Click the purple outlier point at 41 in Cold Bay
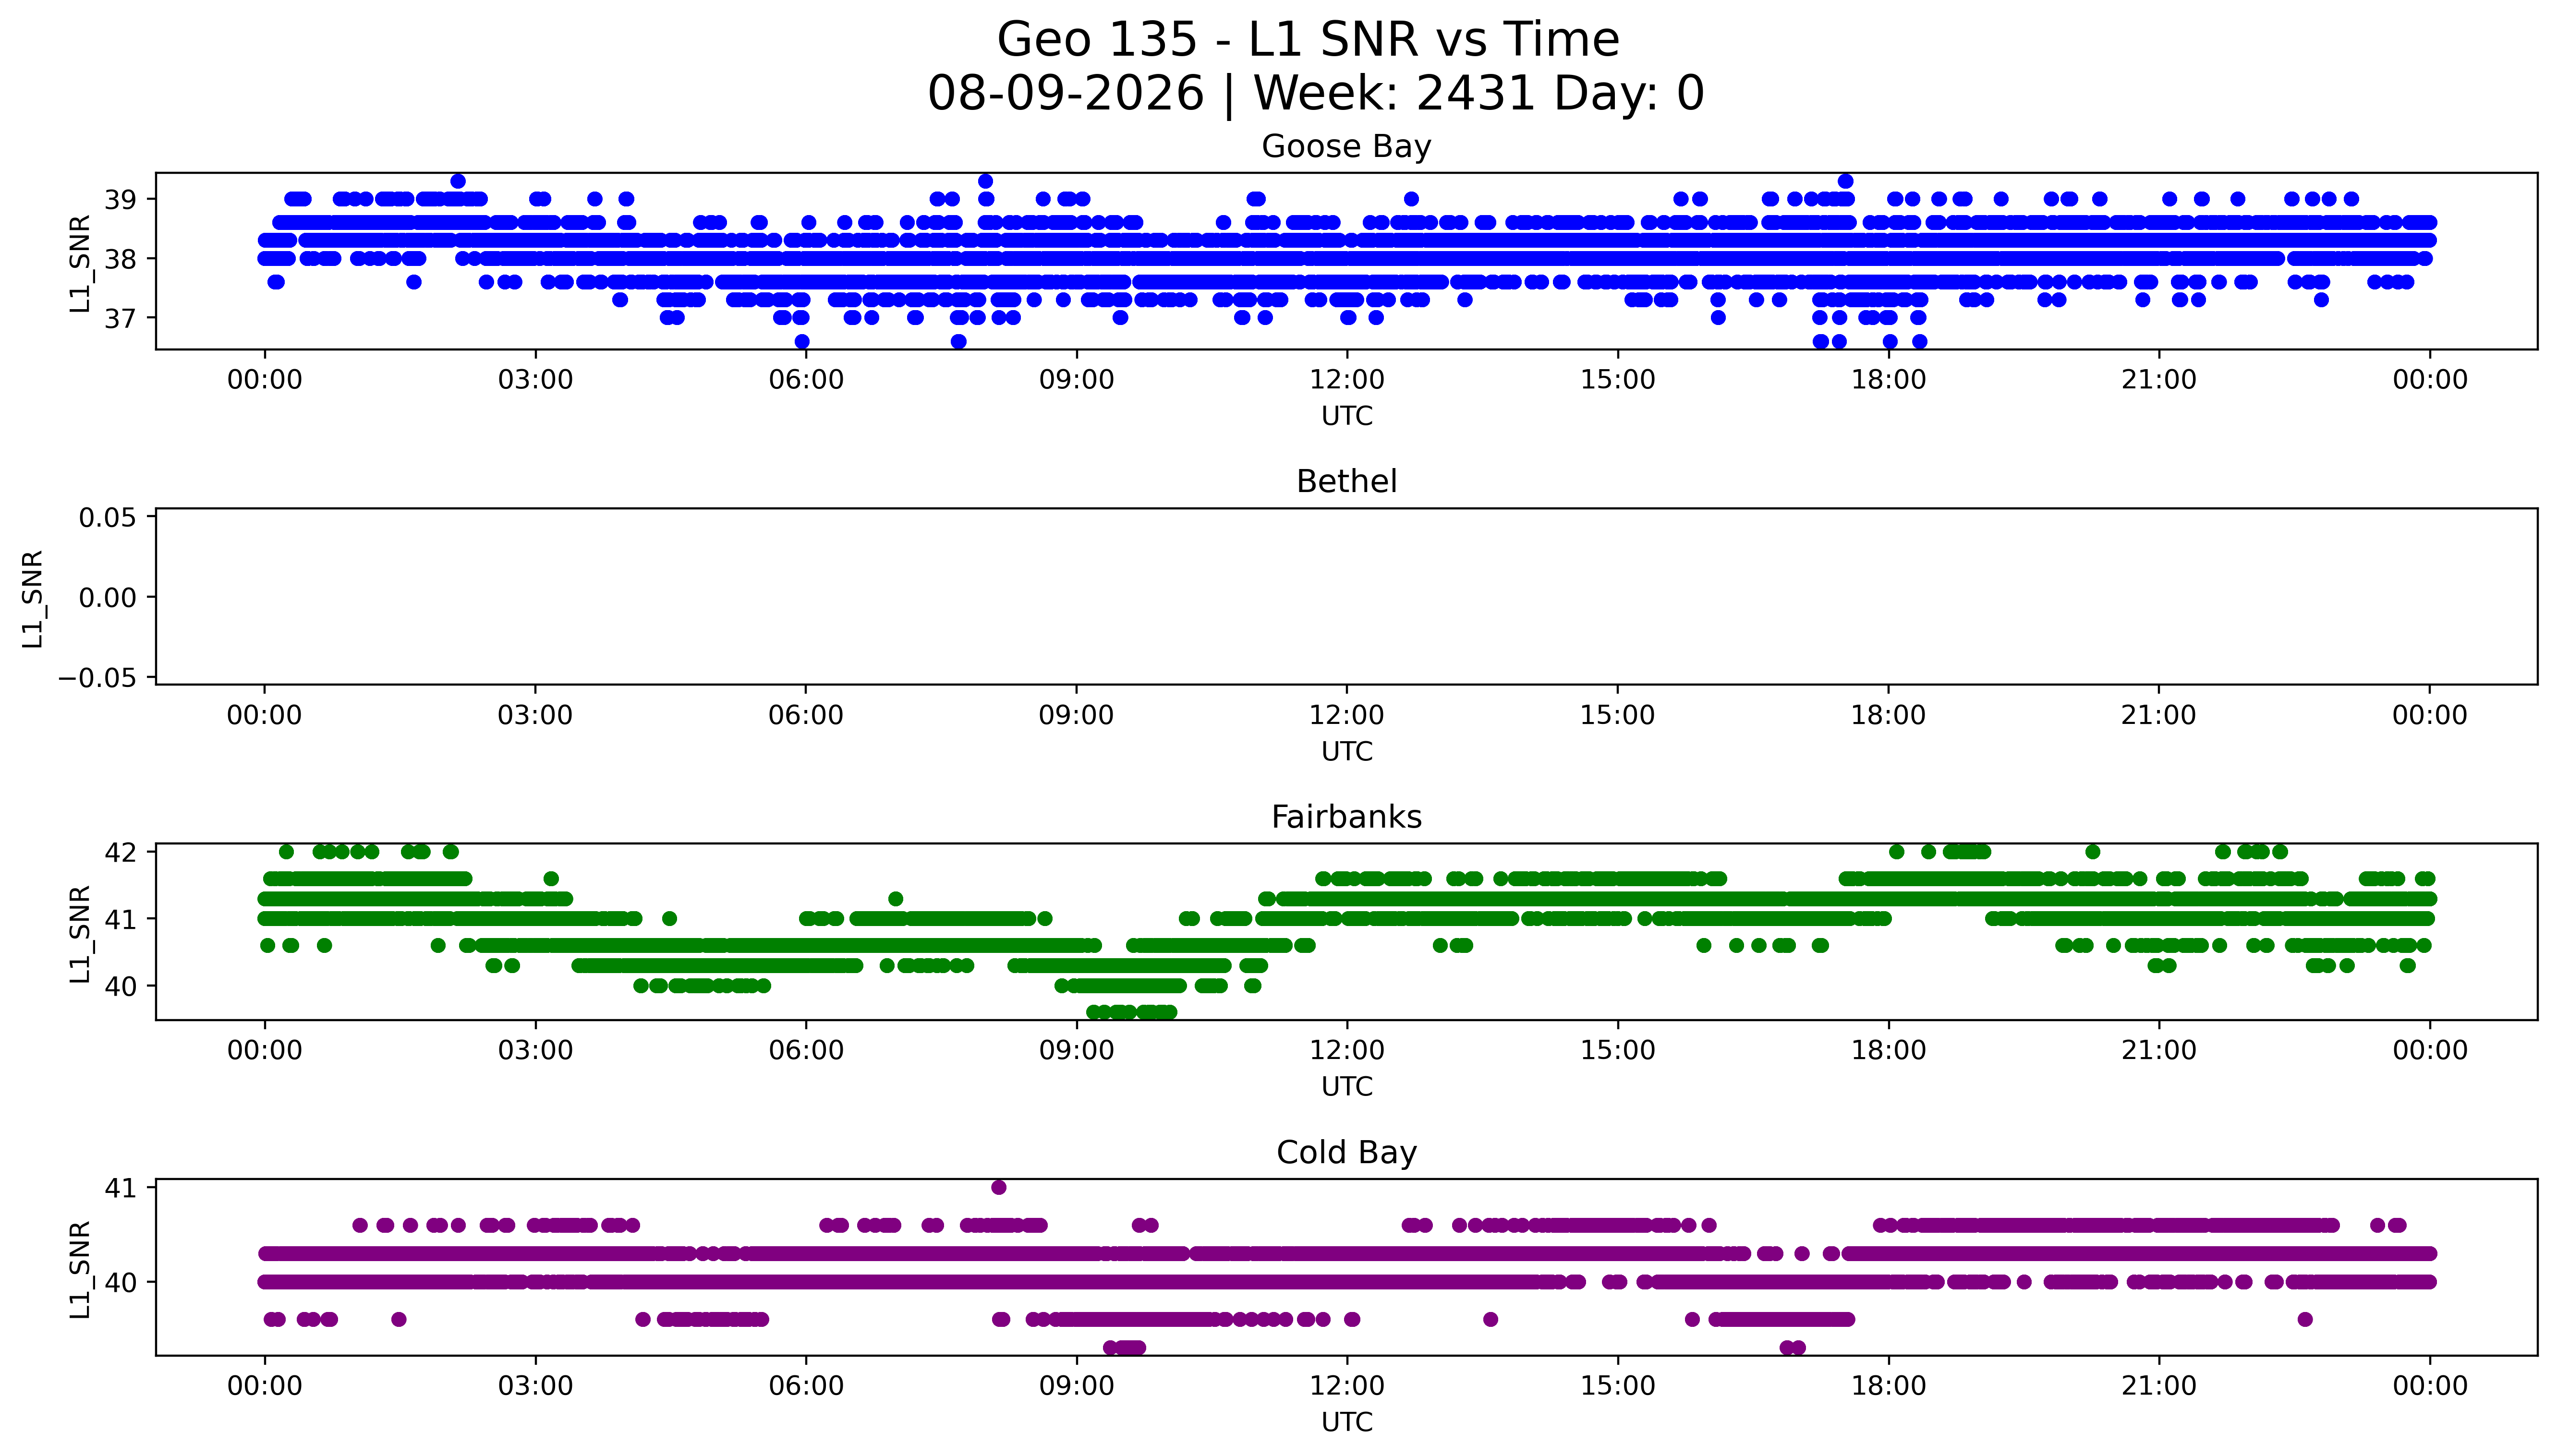This screenshot has height=1456, width=2557. (998, 1187)
